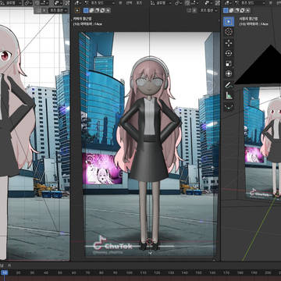Click pose mode icon below middle viewport header

point(77,10)
